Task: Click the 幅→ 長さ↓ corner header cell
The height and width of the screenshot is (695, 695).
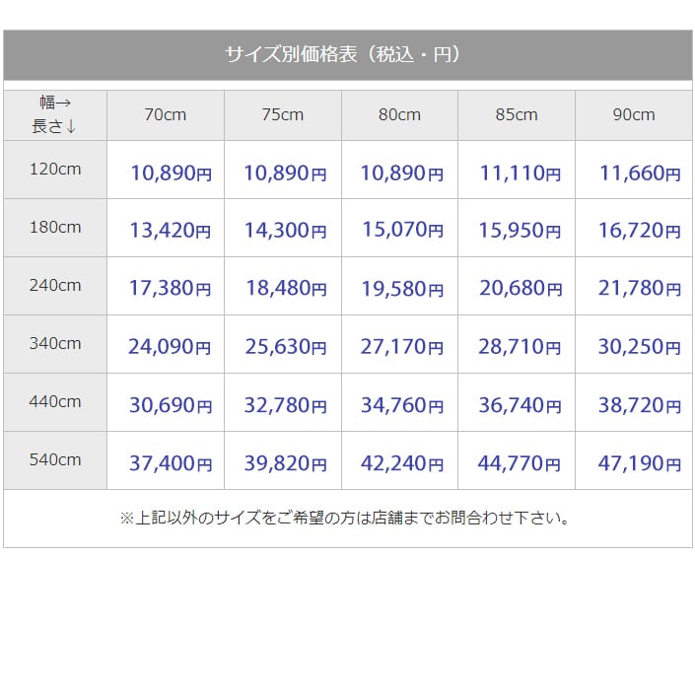Action: pyautogui.click(x=55, y=114)
